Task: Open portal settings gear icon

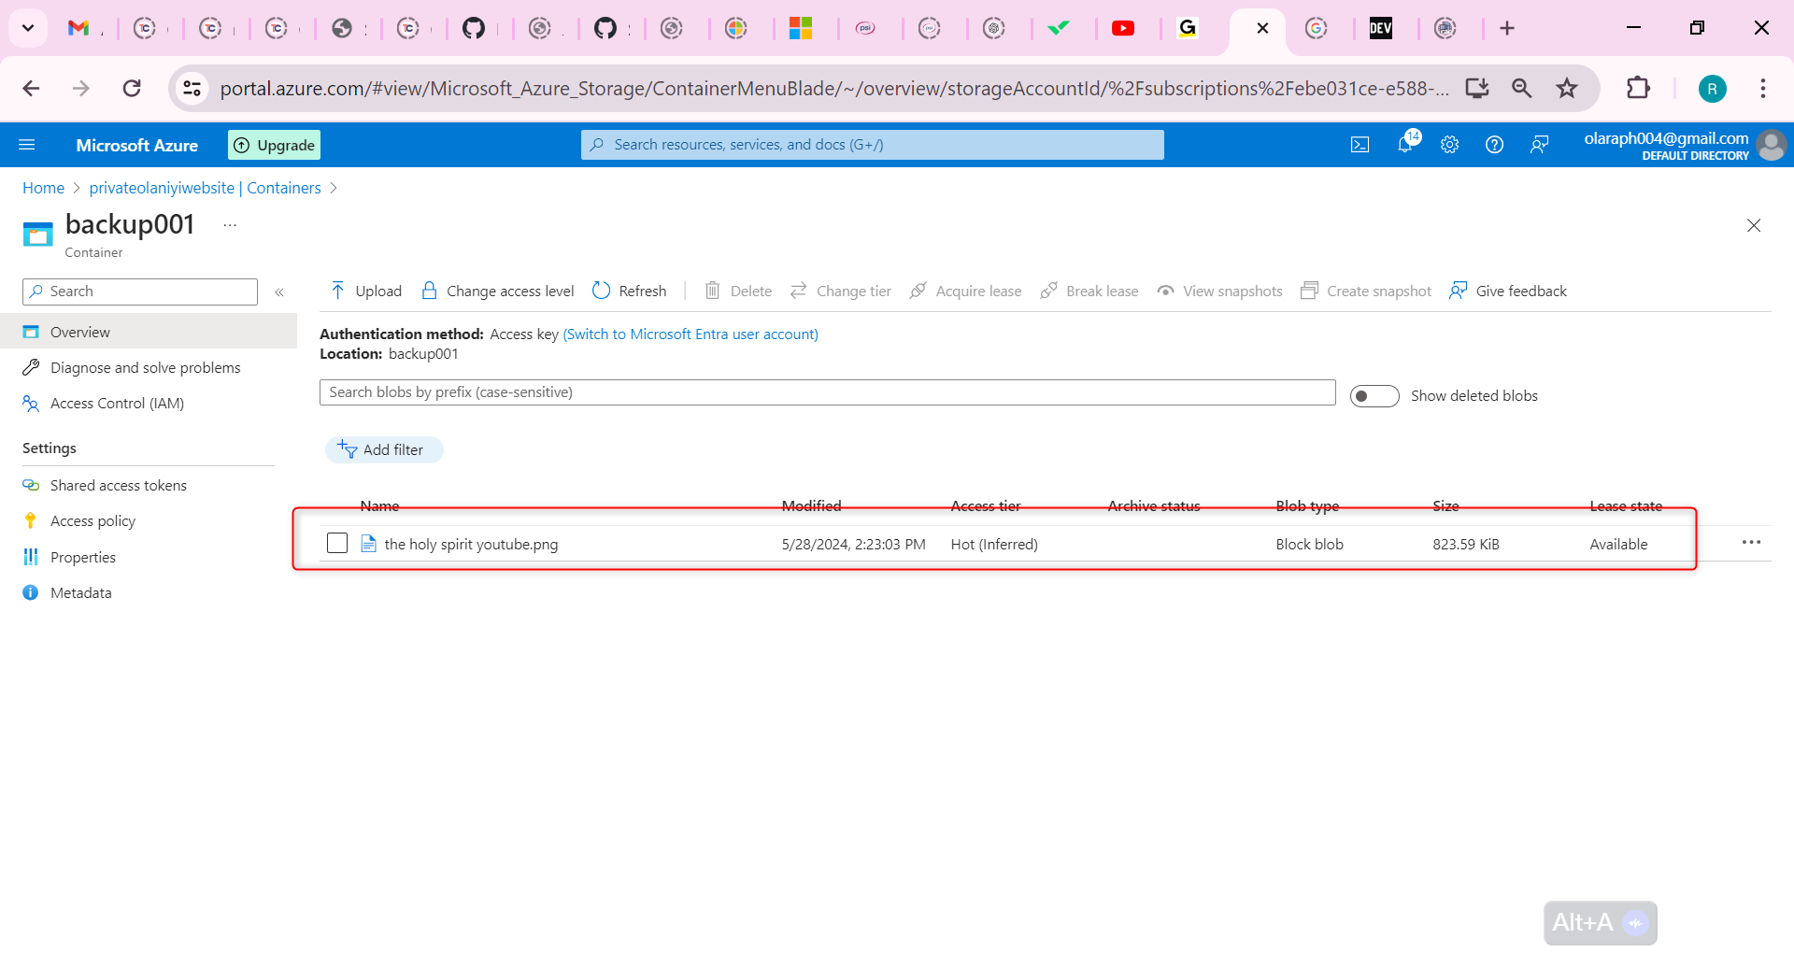Action: [1449, 145]
